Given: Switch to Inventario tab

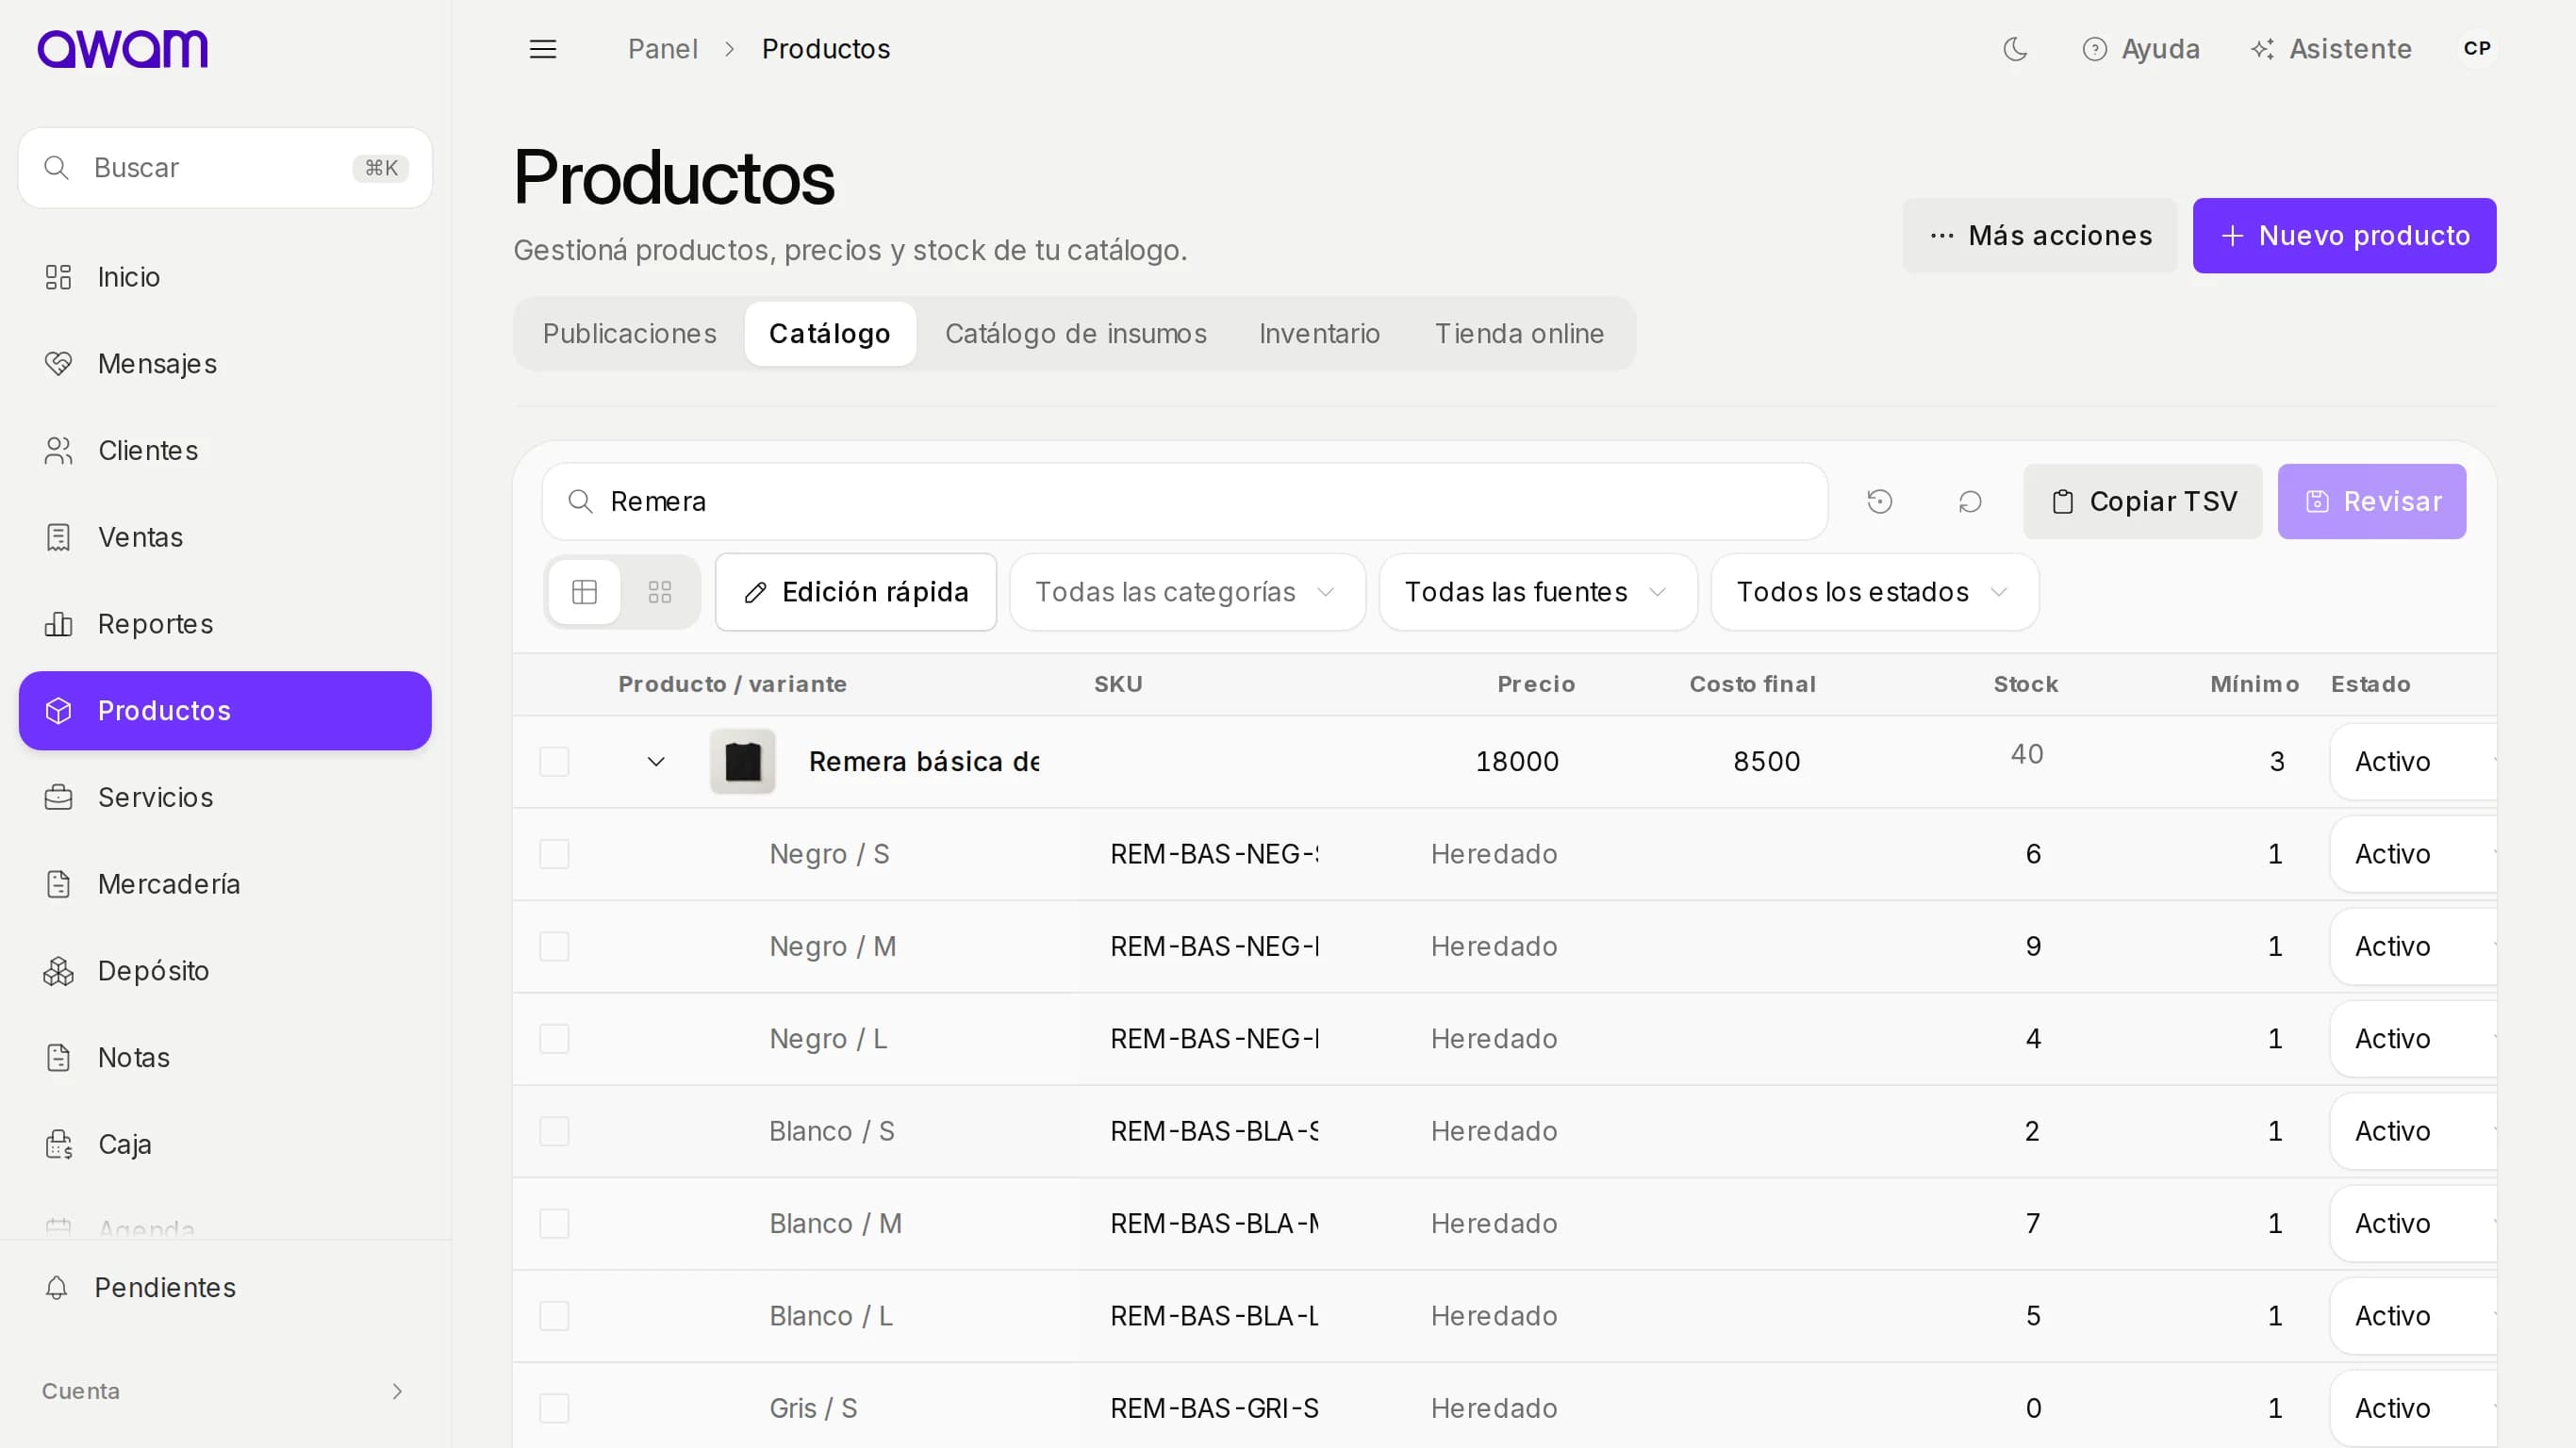Looking at the screenshot, I should point(1319,334).
